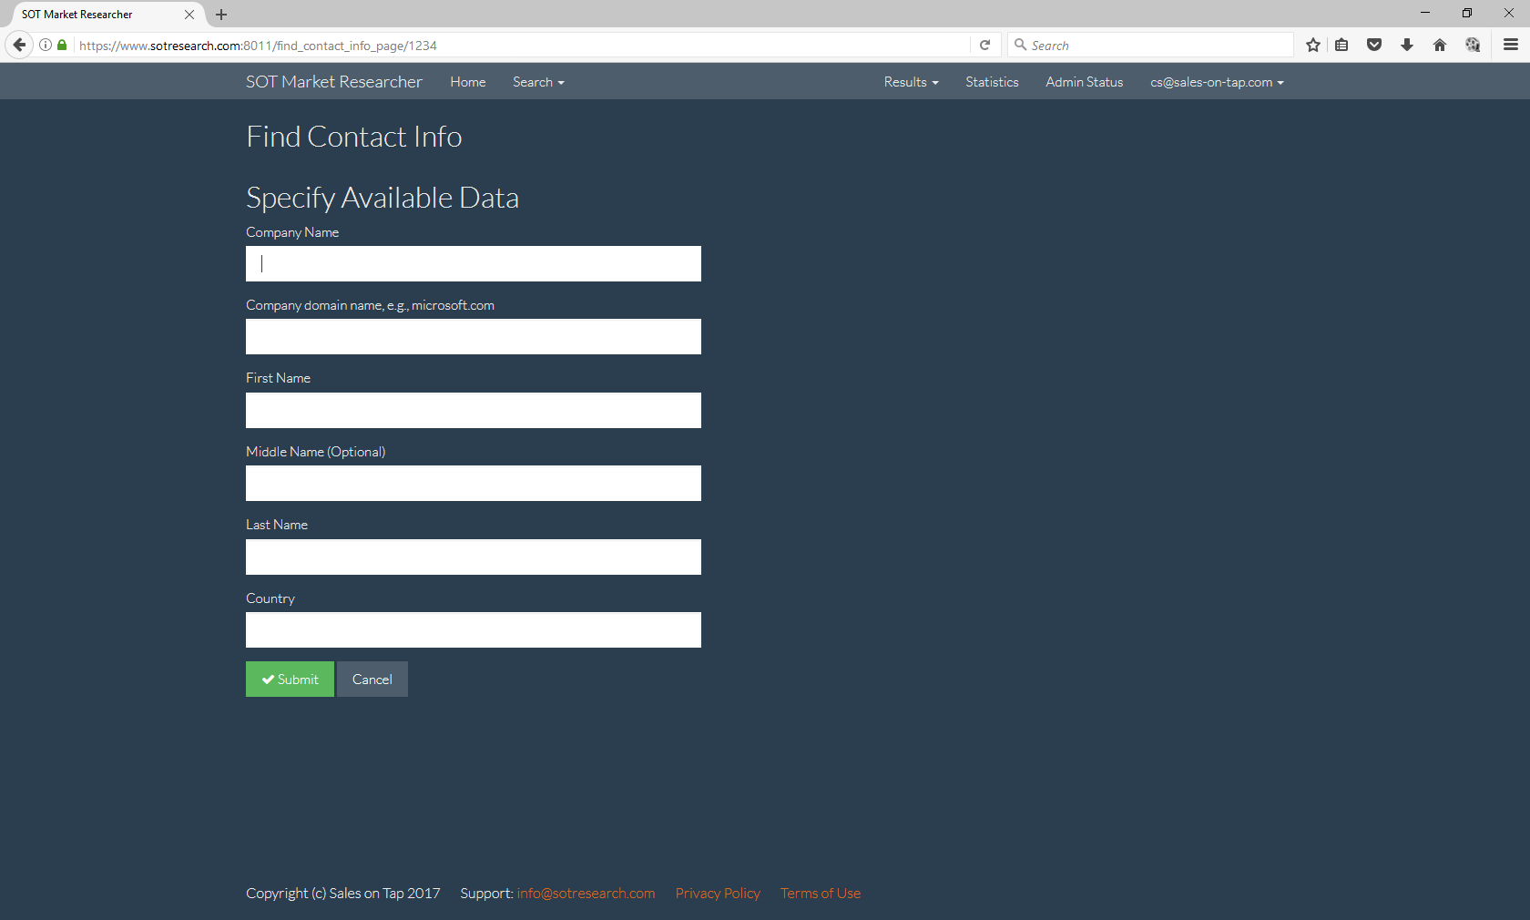This screenshot has width=1530, height=920.
Task: Focus the Company domain name field
Action: (474, 337)
